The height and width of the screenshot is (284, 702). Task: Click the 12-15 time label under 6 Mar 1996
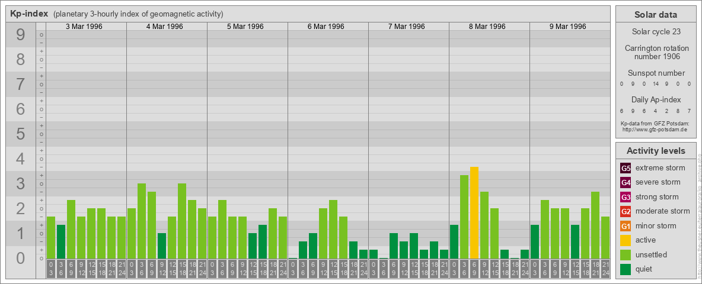tap(333, 269)
